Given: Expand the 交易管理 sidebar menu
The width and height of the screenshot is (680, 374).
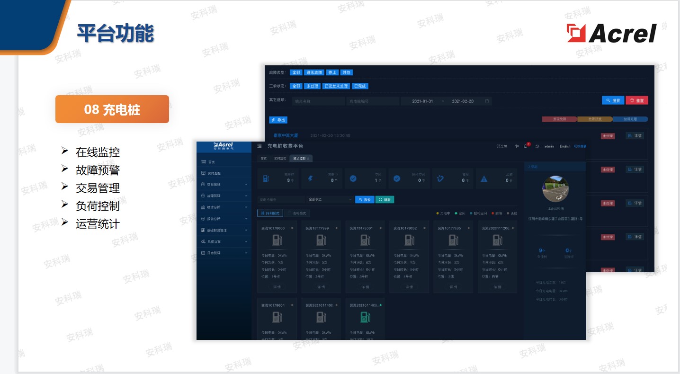Looking at the screenshot, I should click(224, 185).
